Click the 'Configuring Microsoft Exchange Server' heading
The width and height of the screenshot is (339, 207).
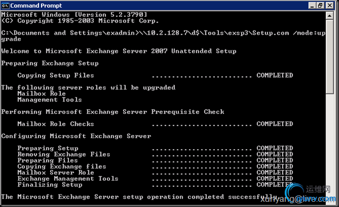tap(76, 136)
